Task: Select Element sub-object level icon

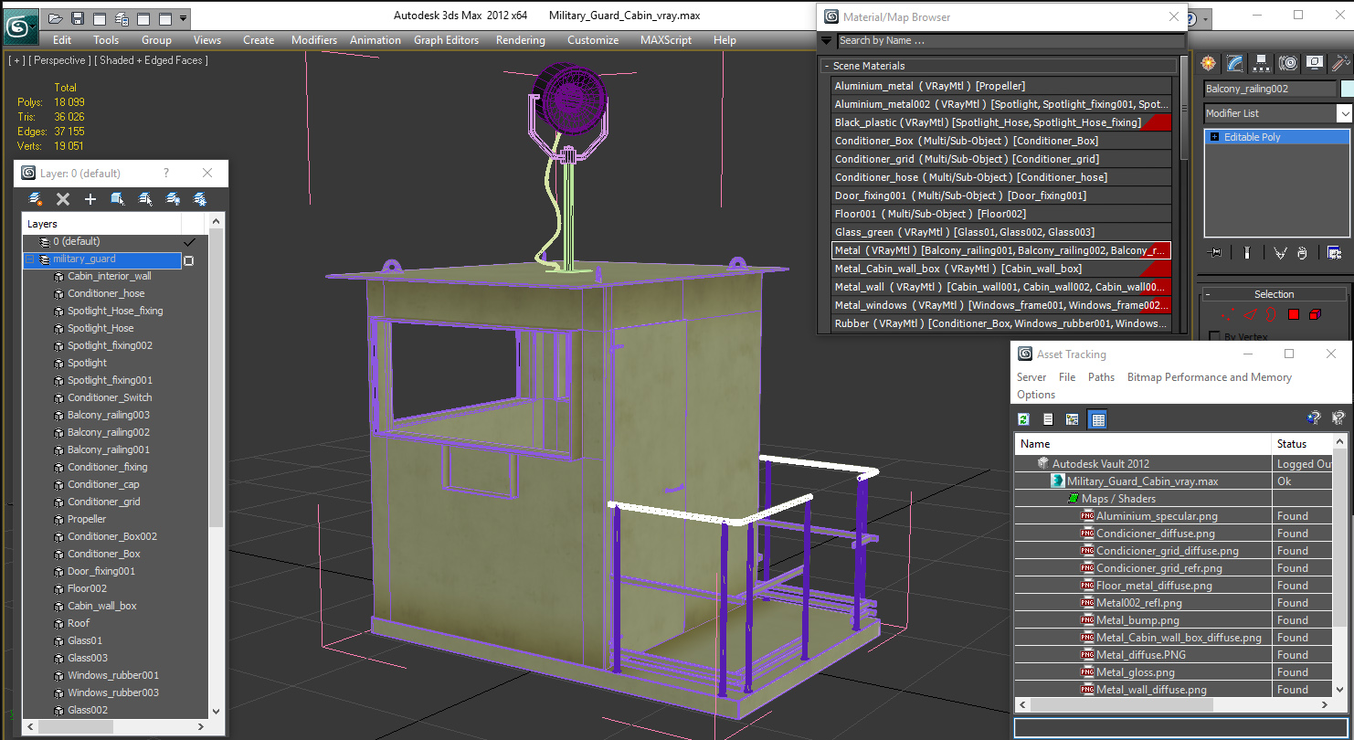Action: point(1315,314)
